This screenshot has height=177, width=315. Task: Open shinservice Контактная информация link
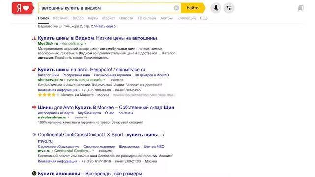click(58, 90)
